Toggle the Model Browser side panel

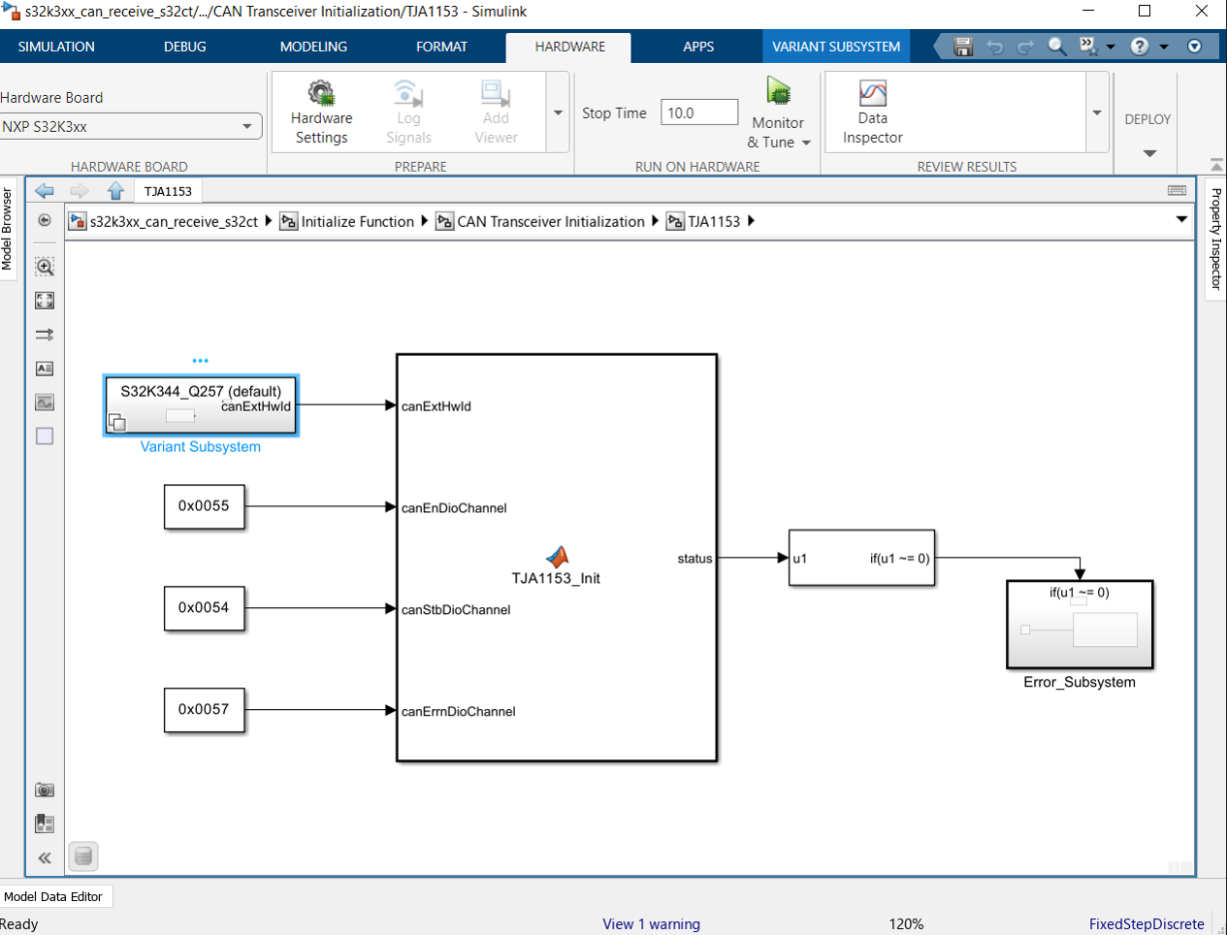tap(8, 230)
